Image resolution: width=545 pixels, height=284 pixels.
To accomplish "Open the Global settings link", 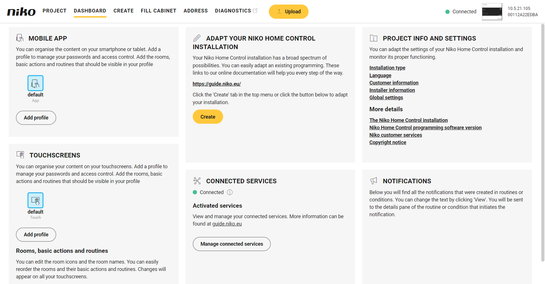I will [386, 98].
